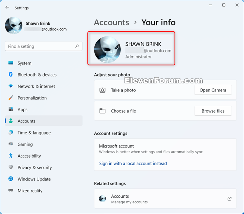Image resolution: width=244 pixels, height=214 pixels.
Task: Click the search magnifier icon
Action: click(77, 46)
